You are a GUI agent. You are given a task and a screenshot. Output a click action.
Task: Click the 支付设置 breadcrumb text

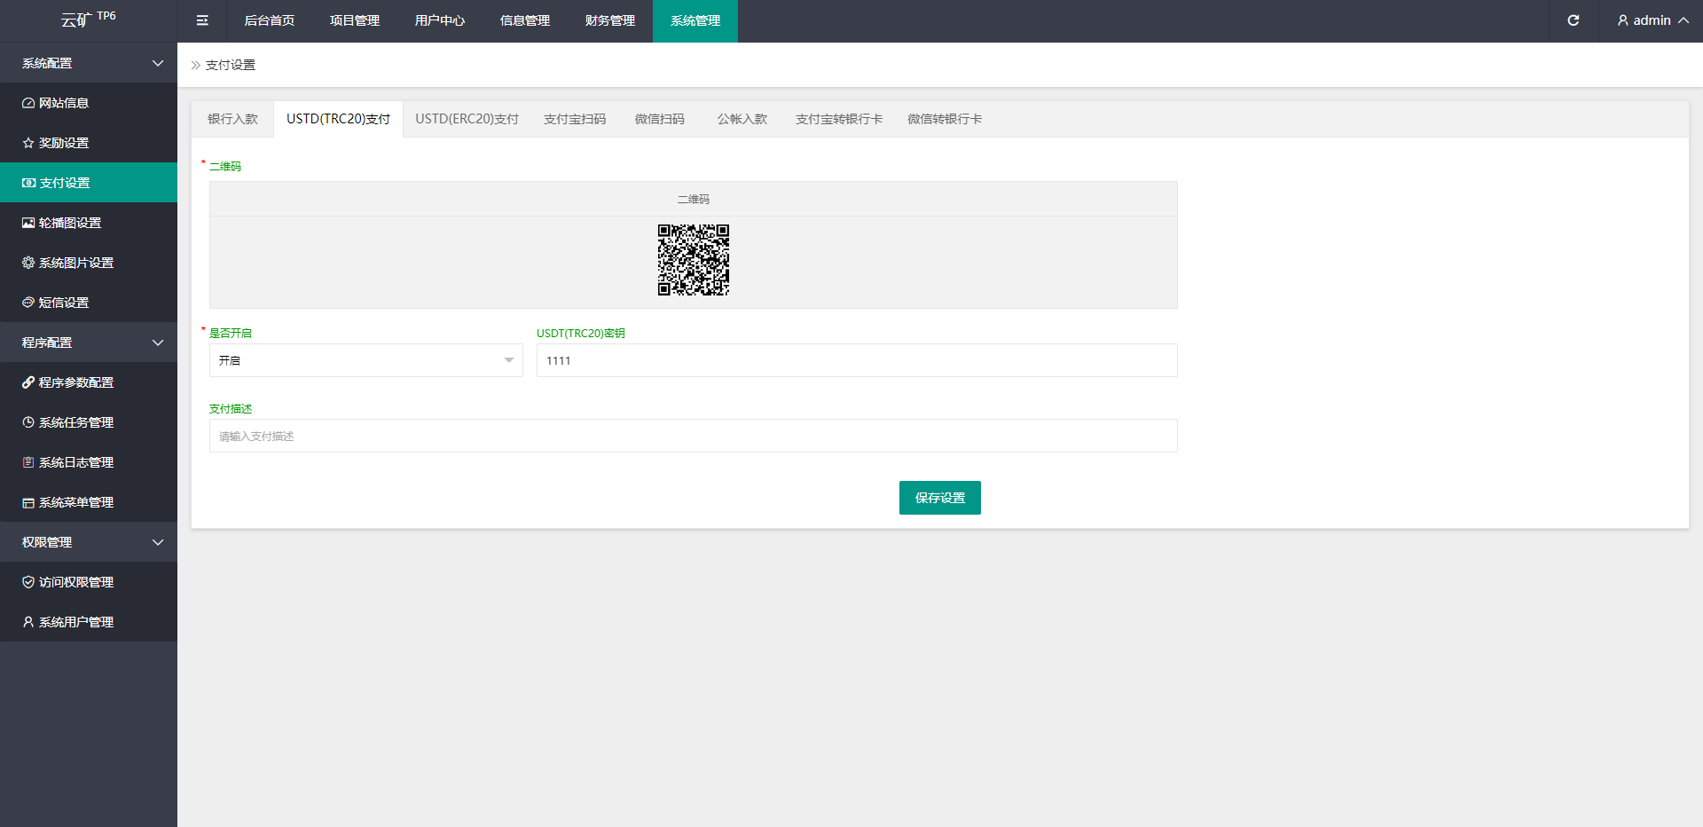coord(231,65)
